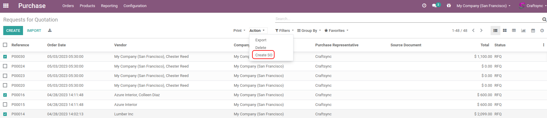The width and height of the screenshot is (547, 118).
Task: Open the apps grid home menu
Action: point(6,6)
